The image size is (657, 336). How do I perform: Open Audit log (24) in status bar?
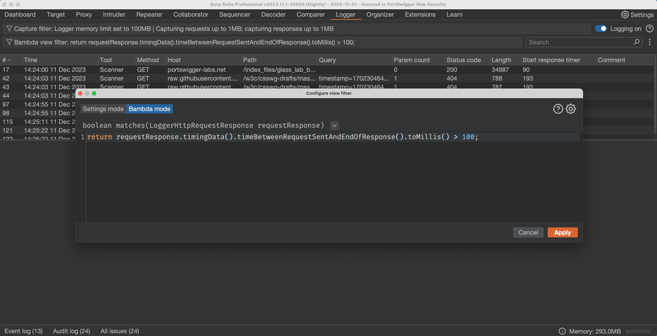point(72,331)
